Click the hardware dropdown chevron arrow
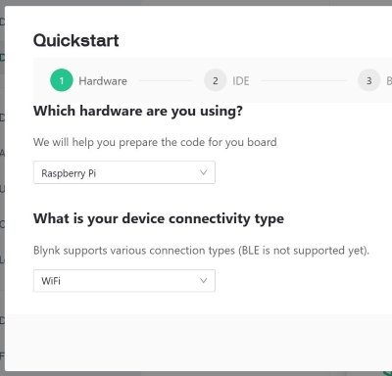Image resolution: width=392 pixels, height=376 pixels. 204,172
